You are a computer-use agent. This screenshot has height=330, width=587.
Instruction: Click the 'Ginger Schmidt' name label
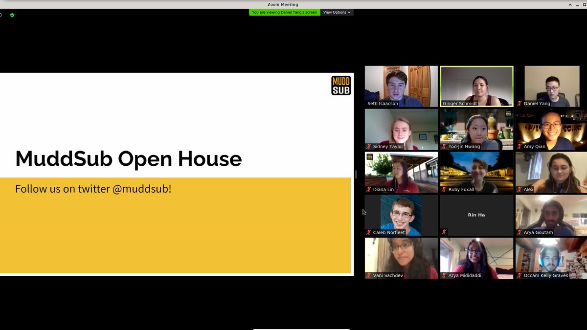[x=459, y=104]
